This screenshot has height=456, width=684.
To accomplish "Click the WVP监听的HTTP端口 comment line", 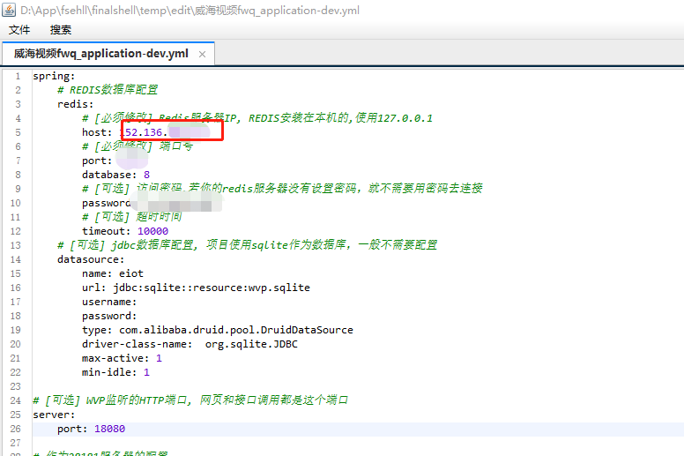I will pos(190,400).
